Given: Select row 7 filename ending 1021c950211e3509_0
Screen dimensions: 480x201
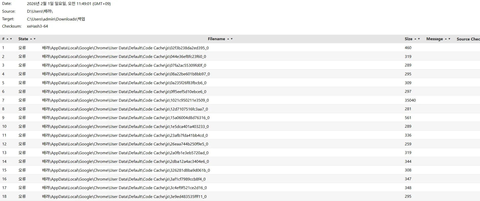Looking at the screenshot, I should (x=125, y=100).
